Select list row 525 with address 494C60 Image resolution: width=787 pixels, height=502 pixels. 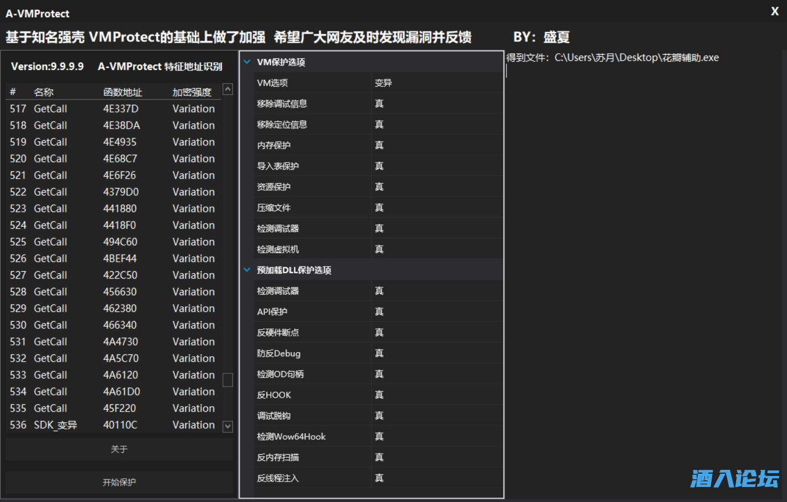pos(113,242)
